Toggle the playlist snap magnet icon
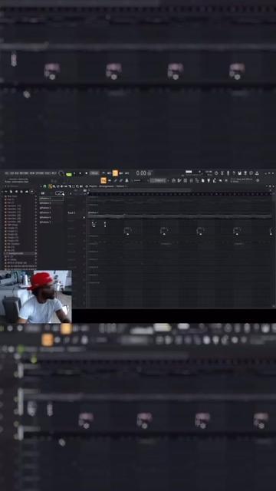This screenshot has width=276, height=491. [x=44, y=186]
